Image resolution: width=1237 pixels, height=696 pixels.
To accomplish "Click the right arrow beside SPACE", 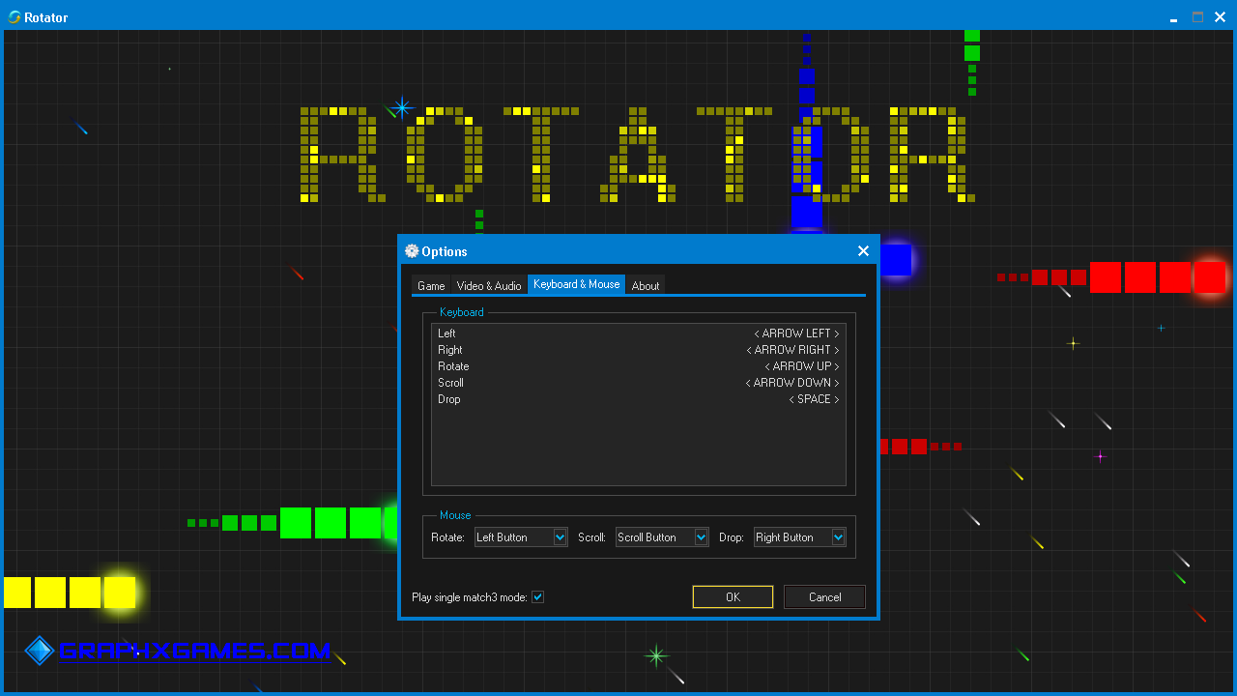I will (x=837, y=399).
